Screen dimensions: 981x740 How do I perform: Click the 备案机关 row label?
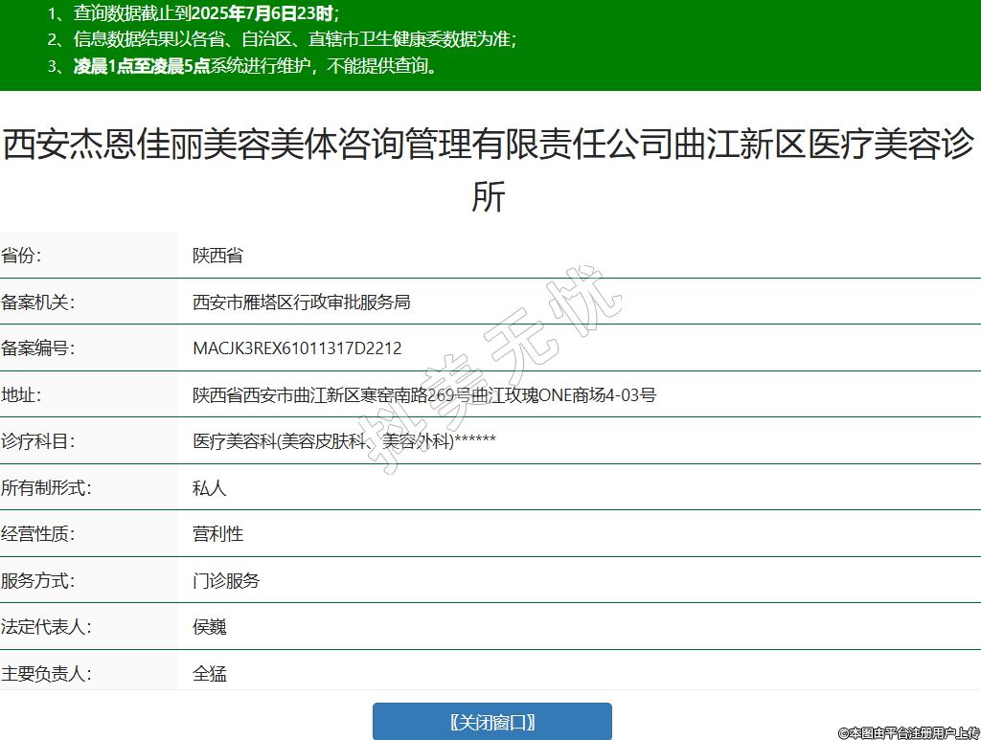[38, 303]
